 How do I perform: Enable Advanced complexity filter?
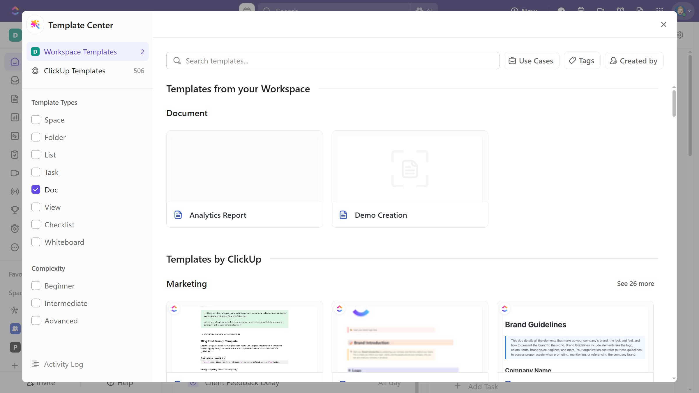[36, 321]
